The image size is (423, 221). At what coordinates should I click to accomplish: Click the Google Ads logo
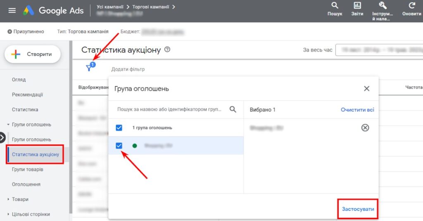53,10
